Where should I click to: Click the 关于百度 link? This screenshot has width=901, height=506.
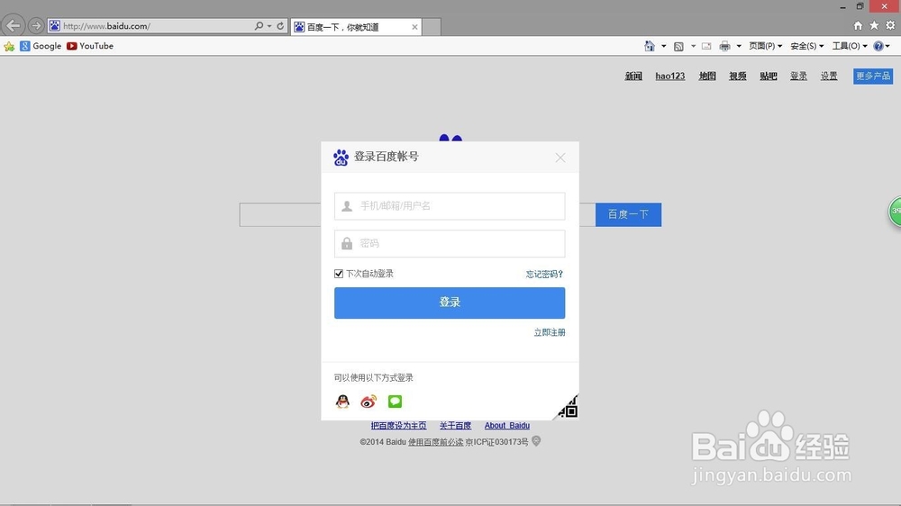tap(455, 426)
